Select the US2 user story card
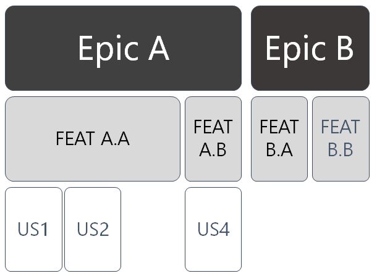This screenshot has height=276, width=377. pyautogui.click(x=93, y=230)
